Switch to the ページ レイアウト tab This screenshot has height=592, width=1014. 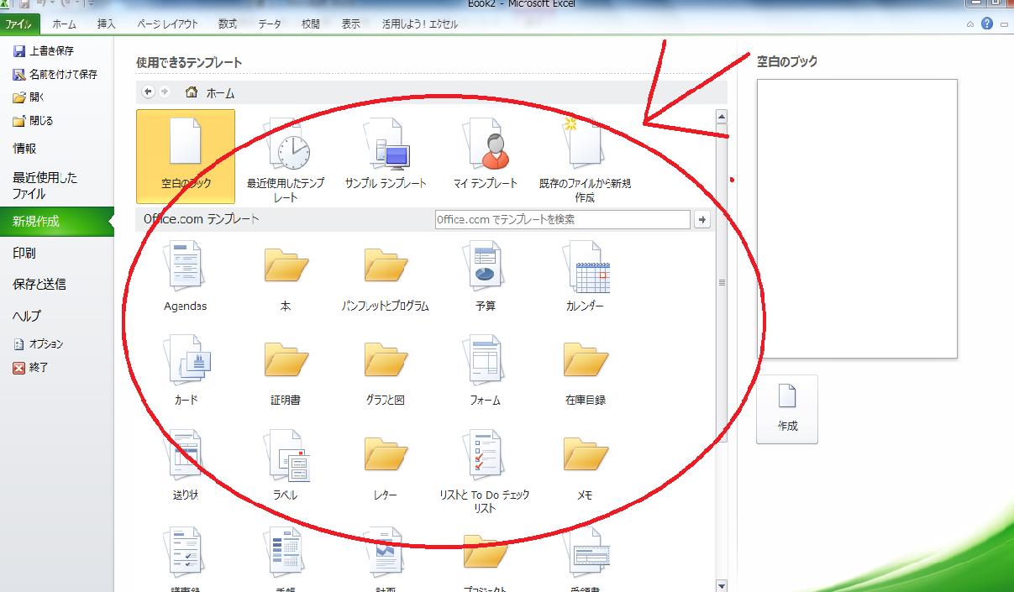coord(167,24)
